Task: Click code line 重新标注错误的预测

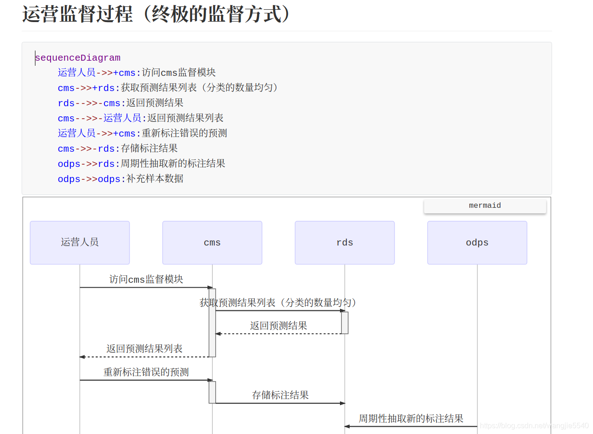Action: point(142,133)
